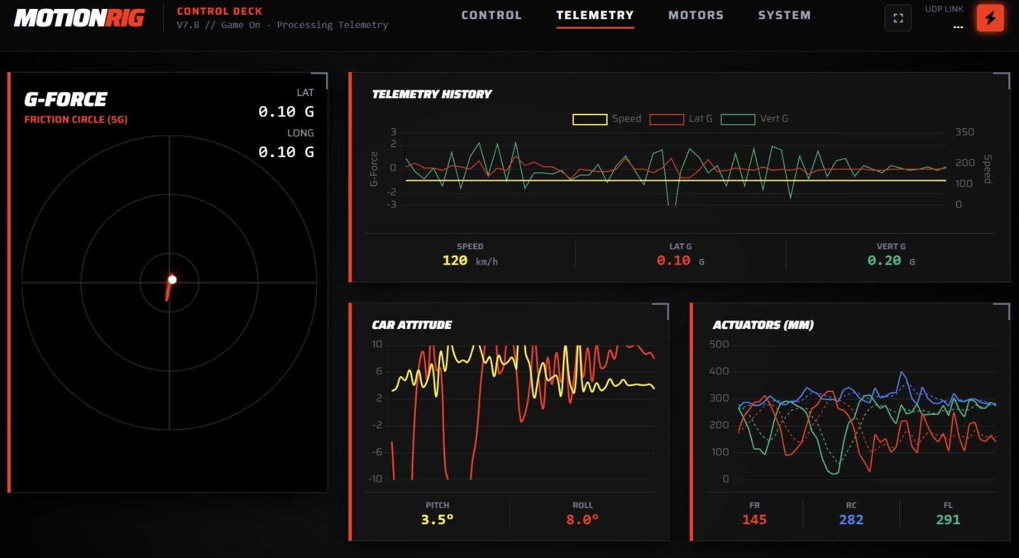
Task: Select the TELEMETRY tab
Action: coord(595,15)
